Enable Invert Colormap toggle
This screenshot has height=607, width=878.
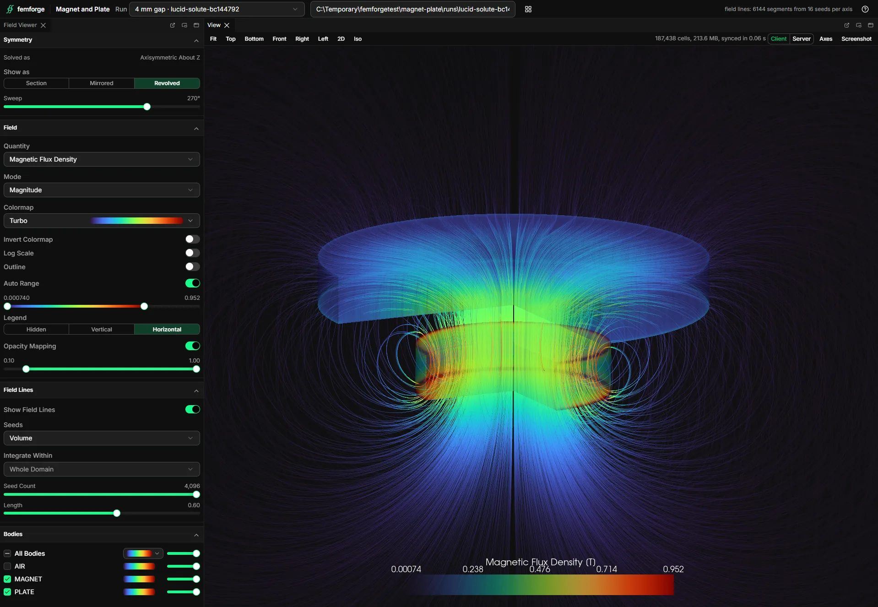tap(192, 239)
